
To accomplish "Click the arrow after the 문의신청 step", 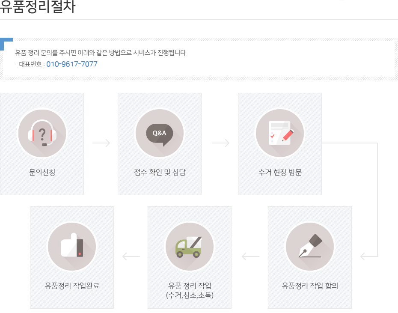I will click(x=101, y=143).
